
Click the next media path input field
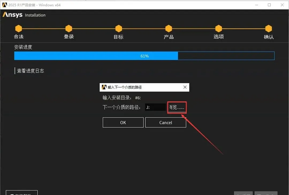point(155,107)
